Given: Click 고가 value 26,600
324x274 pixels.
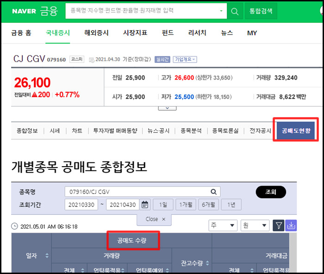Looking at the screenshot, I should point(184,78).
